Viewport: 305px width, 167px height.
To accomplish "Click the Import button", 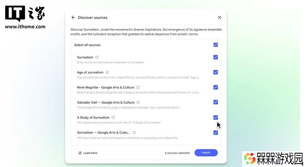I will pyautogui.click(x=206, y=153).
